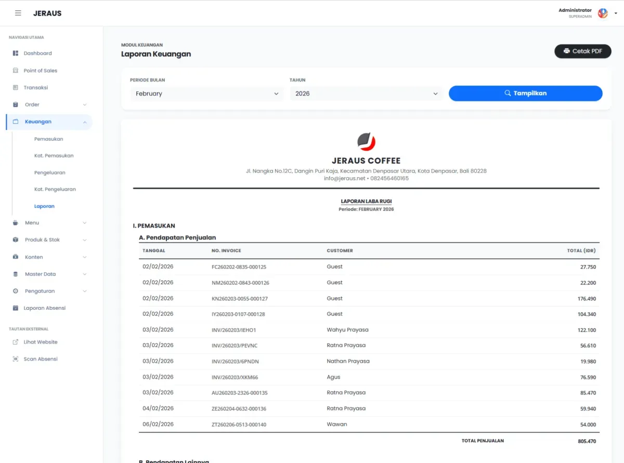This screenshot has width=624, height=463.
Task: Expand the Produk & Stok menu
Action: click(x=85, y=240)
